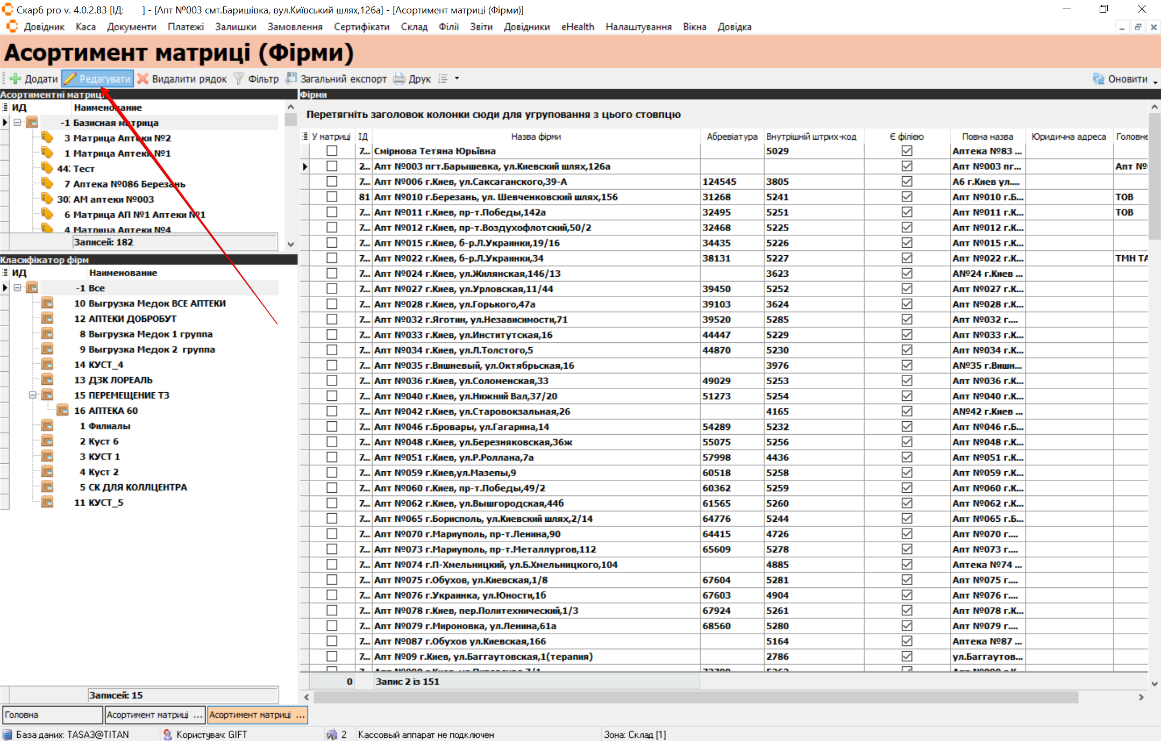Click the Редагувати pencil icon

pos(70,79)
